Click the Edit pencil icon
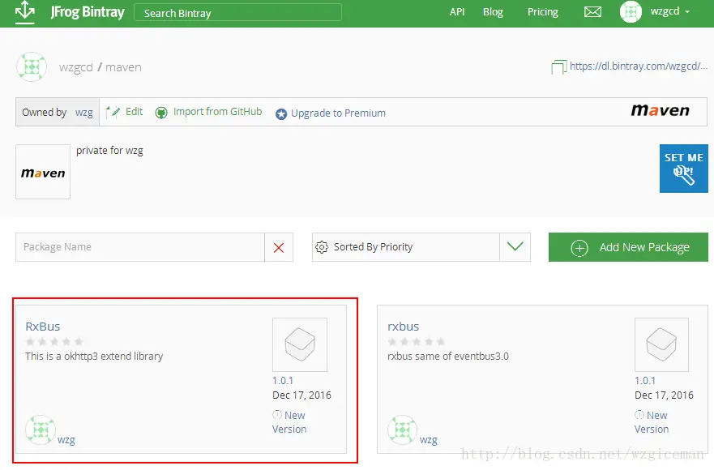 coord(113,112)
